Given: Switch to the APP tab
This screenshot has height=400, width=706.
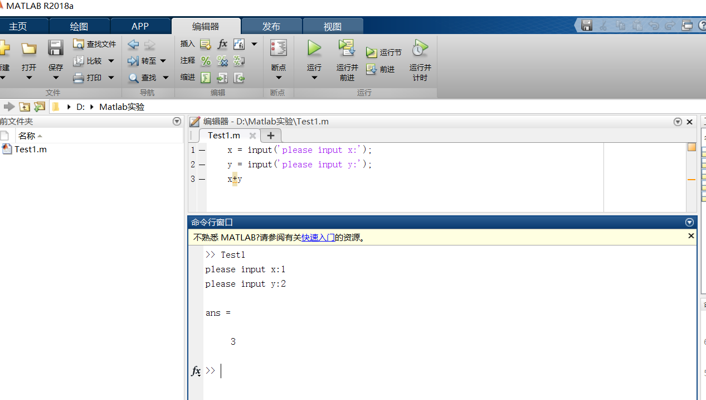Looking at the screenshot, I should pyautogui.click(x=140, y=26).
